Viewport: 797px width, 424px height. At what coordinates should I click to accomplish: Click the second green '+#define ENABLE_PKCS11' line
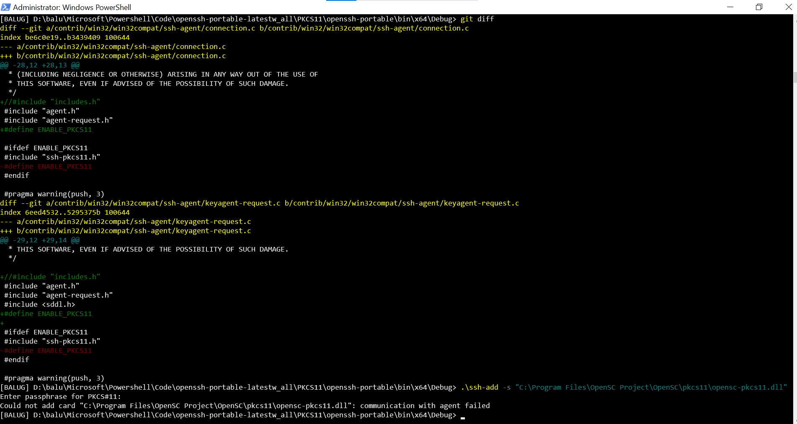click(46, 314)
